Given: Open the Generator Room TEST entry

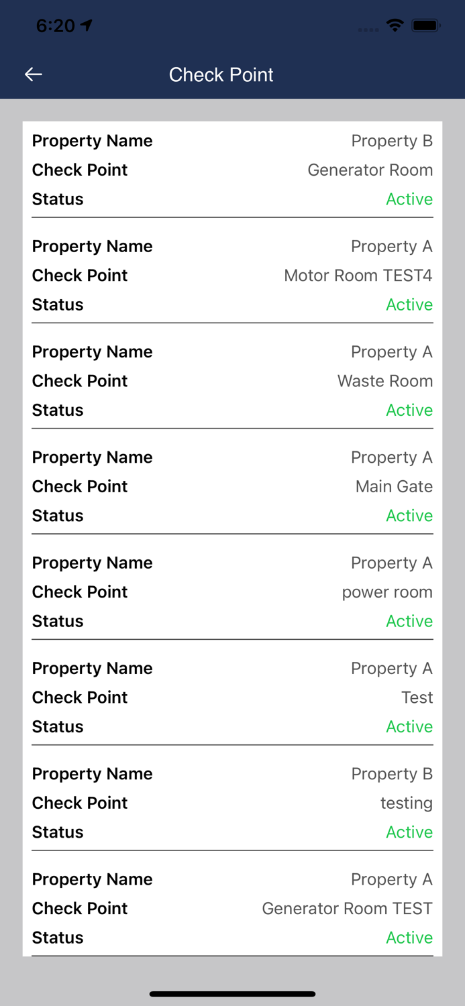Looking at the screenshot, I should pos(347,908).
